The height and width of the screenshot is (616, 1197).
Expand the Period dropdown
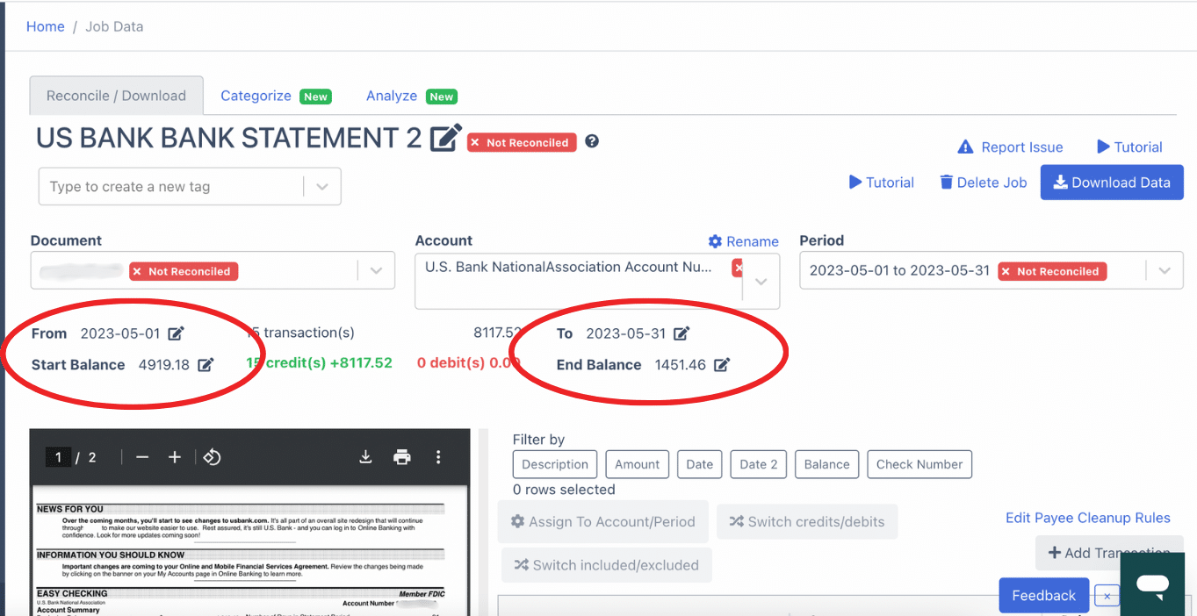pyautogui.click(x=1165, y=271)
